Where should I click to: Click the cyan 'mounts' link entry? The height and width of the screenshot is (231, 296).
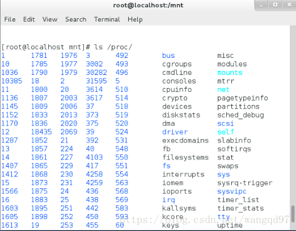tap(230, 73)
